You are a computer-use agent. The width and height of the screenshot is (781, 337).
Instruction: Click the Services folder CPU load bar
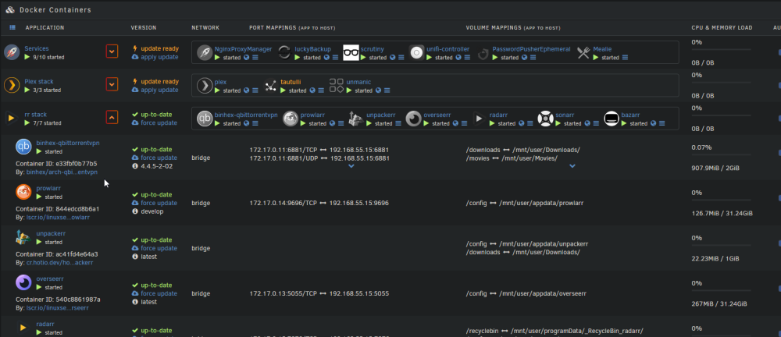pos(721,49)
